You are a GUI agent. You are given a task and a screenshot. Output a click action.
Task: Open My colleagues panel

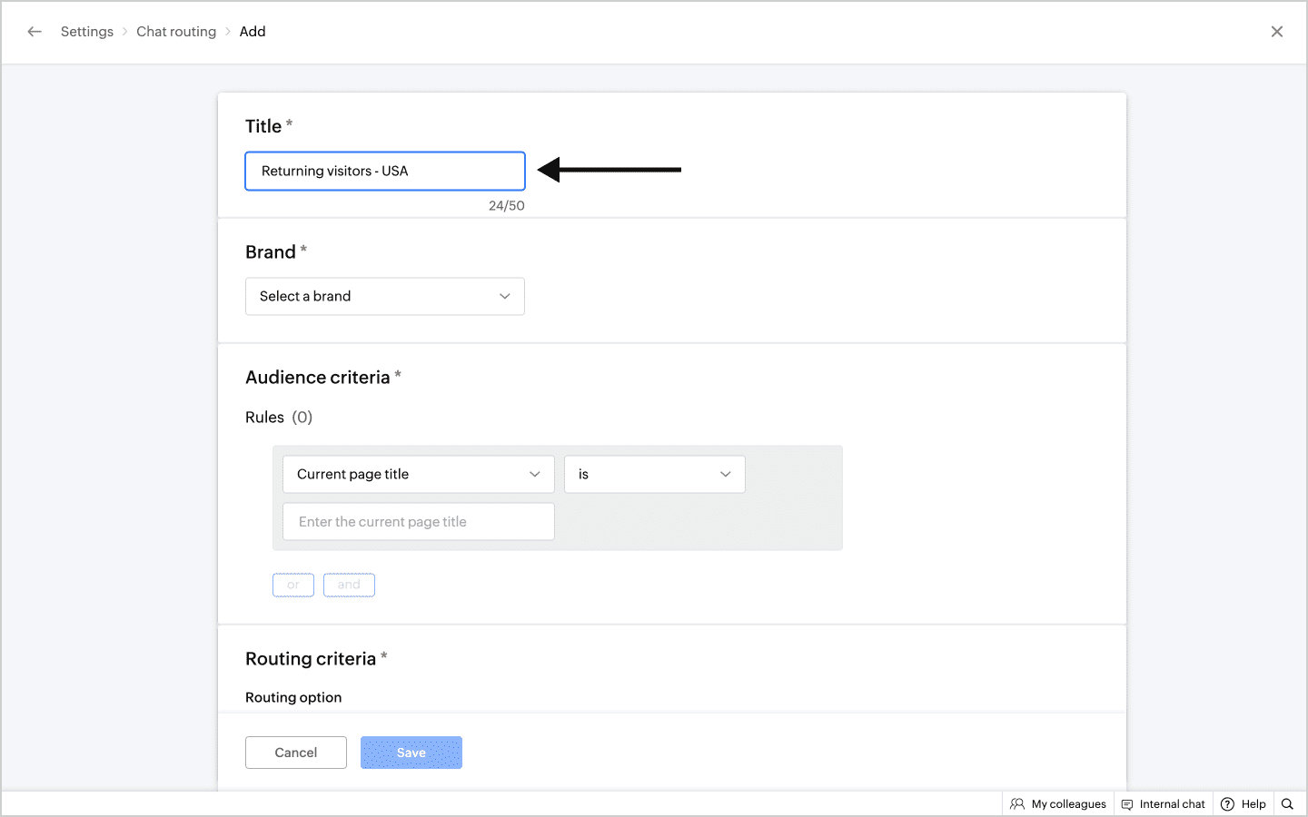click(1058, 804)
